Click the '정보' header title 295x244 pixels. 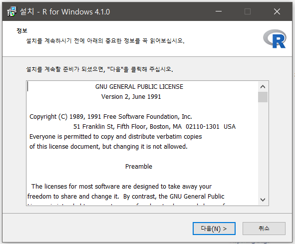22,30
